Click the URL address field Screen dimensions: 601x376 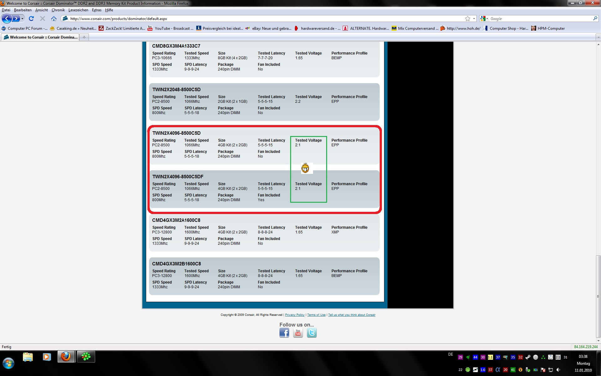point(266,19)
